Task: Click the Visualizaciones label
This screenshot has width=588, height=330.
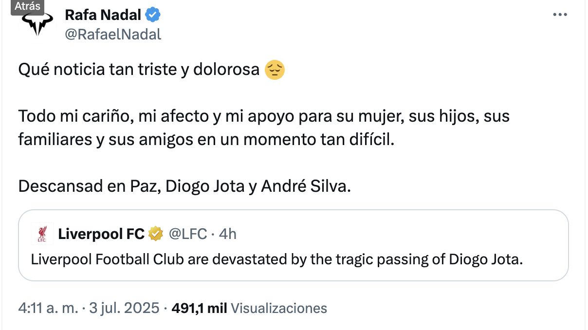Action: coord(278,308)
